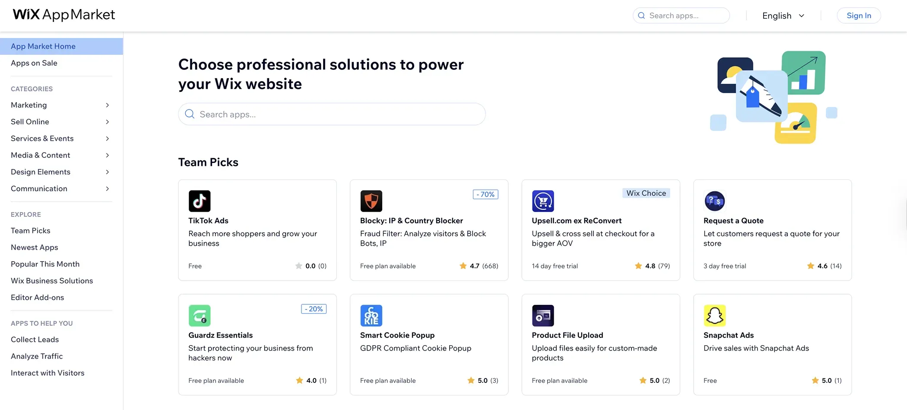Open the Collect Leads section
The height and width of the screenshot is (410, 907).
35,339
